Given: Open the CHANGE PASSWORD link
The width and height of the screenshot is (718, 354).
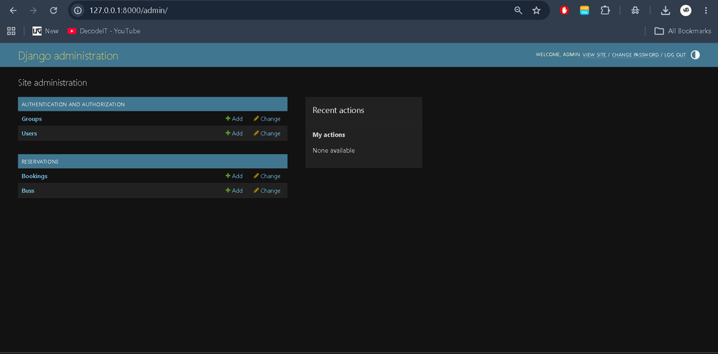Looking at the screenshot, I should coord(635,55).
